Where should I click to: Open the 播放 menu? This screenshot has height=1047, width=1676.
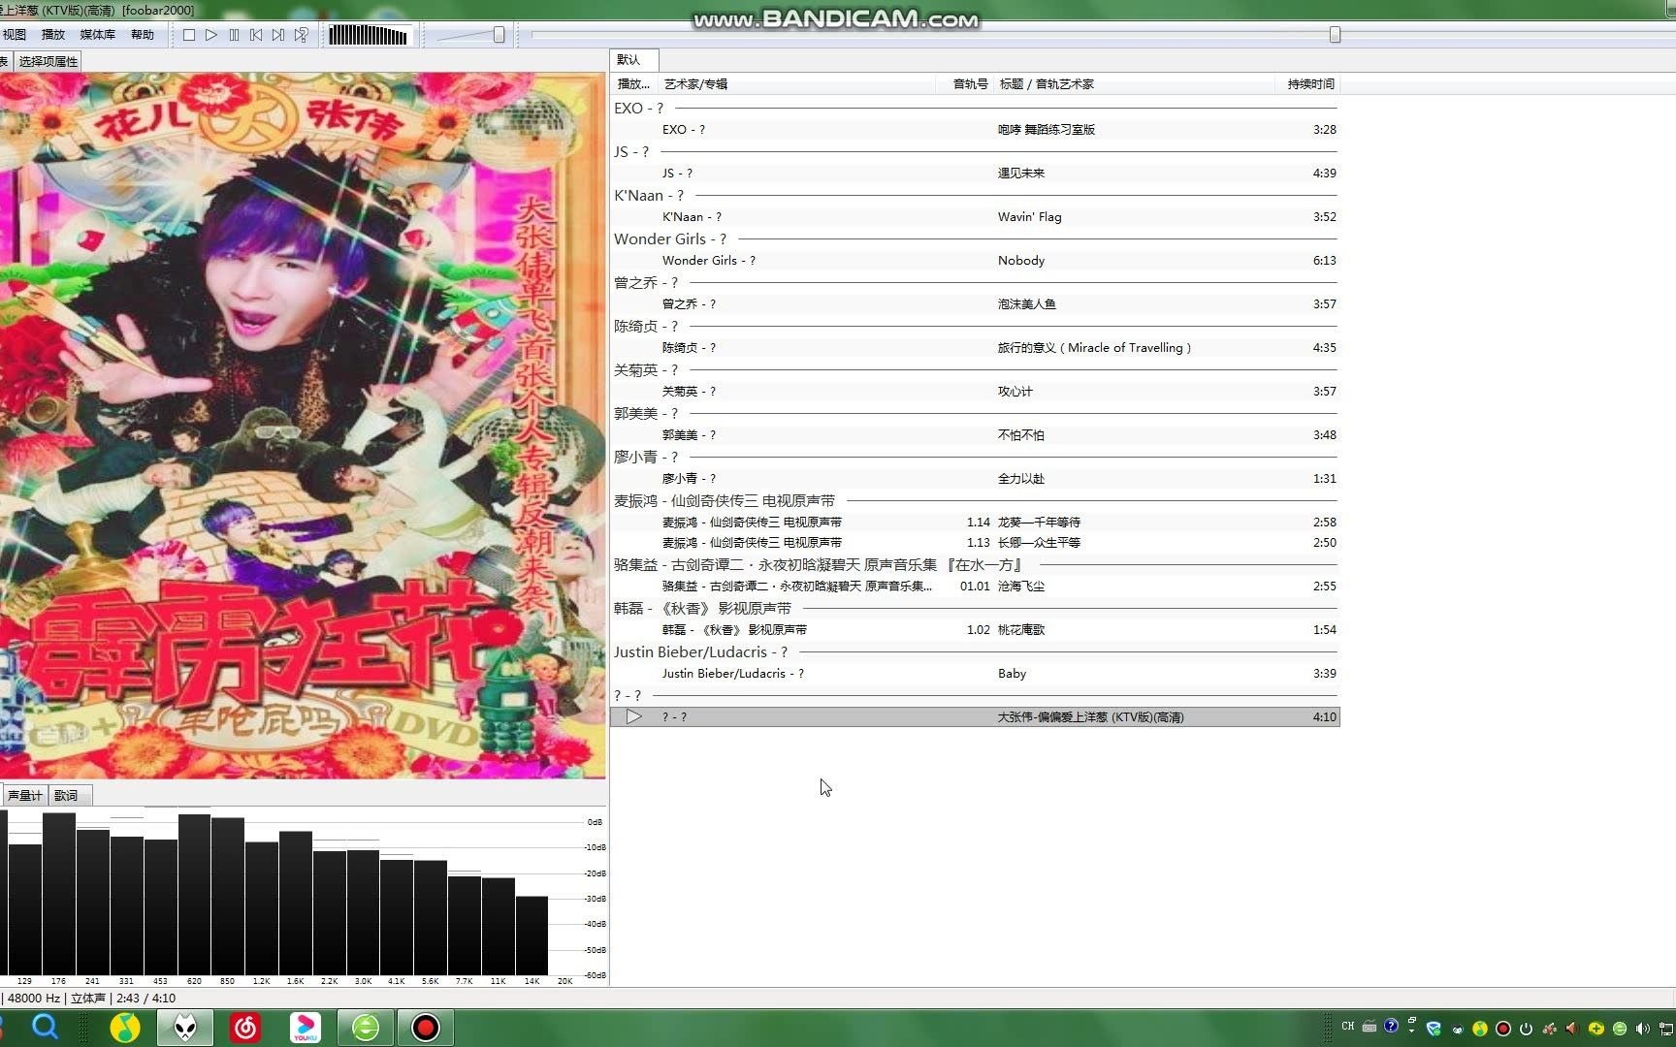point(53,35)
